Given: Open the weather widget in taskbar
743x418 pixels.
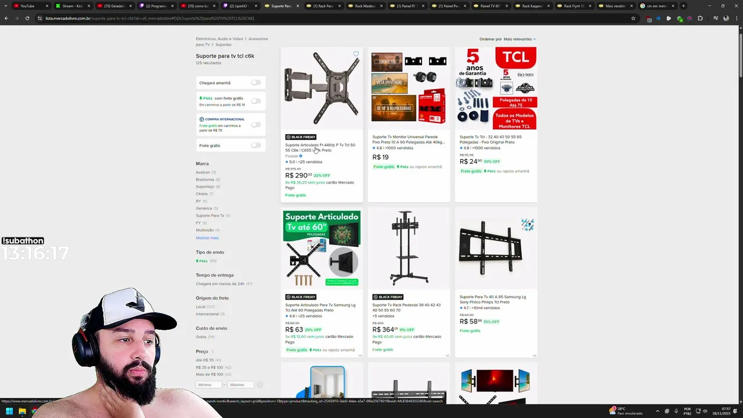Looking at the screenshot, I should 626,411.
